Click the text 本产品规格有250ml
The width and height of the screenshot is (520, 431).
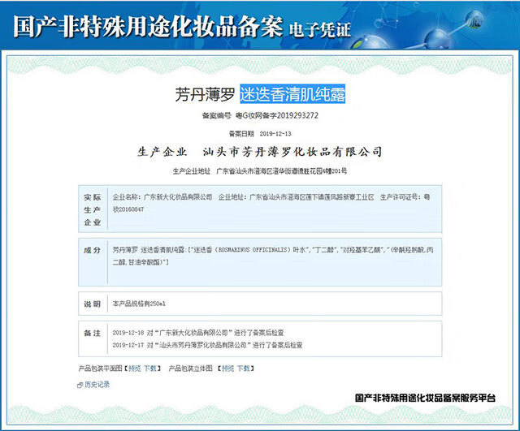[139, 304]
